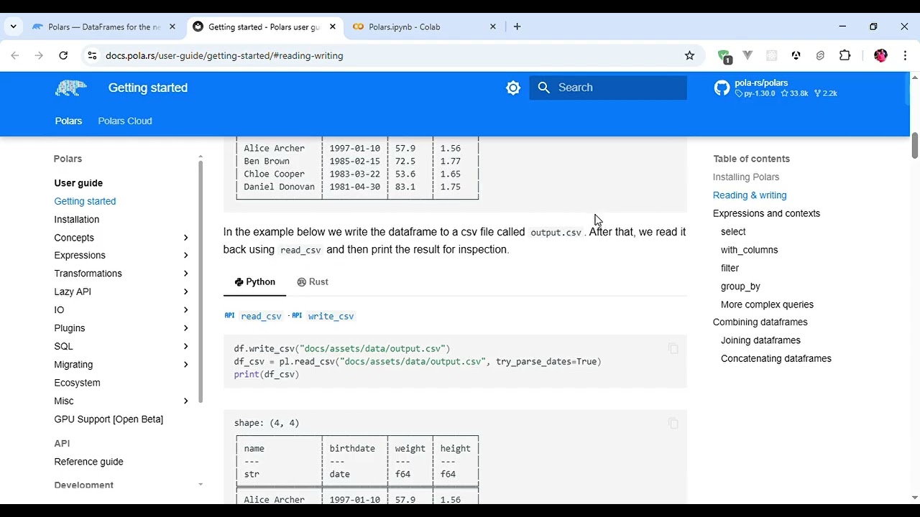This screenshot has height=517, width=920.
Task: Close the Polars.ipynb Colab tab
Action: (492, 27)
